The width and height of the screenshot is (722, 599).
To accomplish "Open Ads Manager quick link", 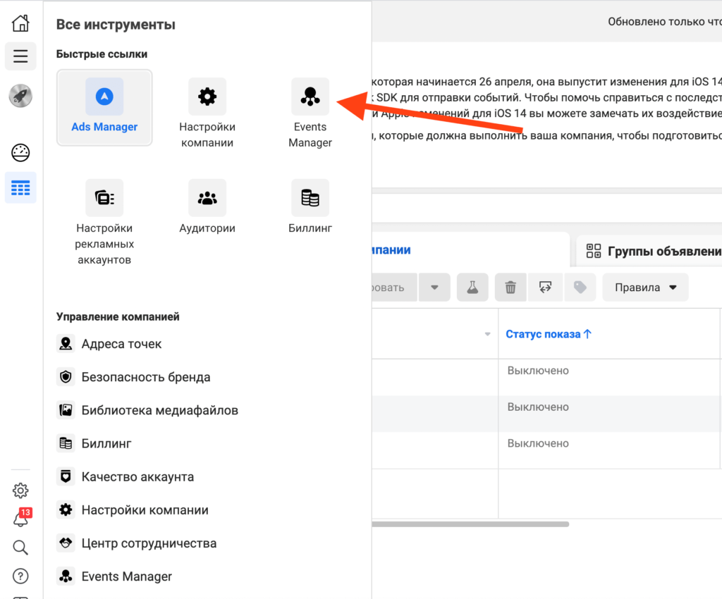I will pyautogui.click(x=104, y=107).
